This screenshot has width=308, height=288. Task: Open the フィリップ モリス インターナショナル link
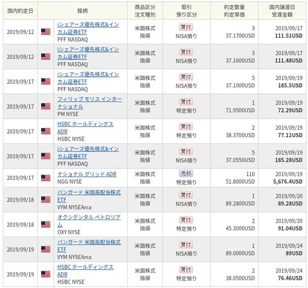click(89, 103)
